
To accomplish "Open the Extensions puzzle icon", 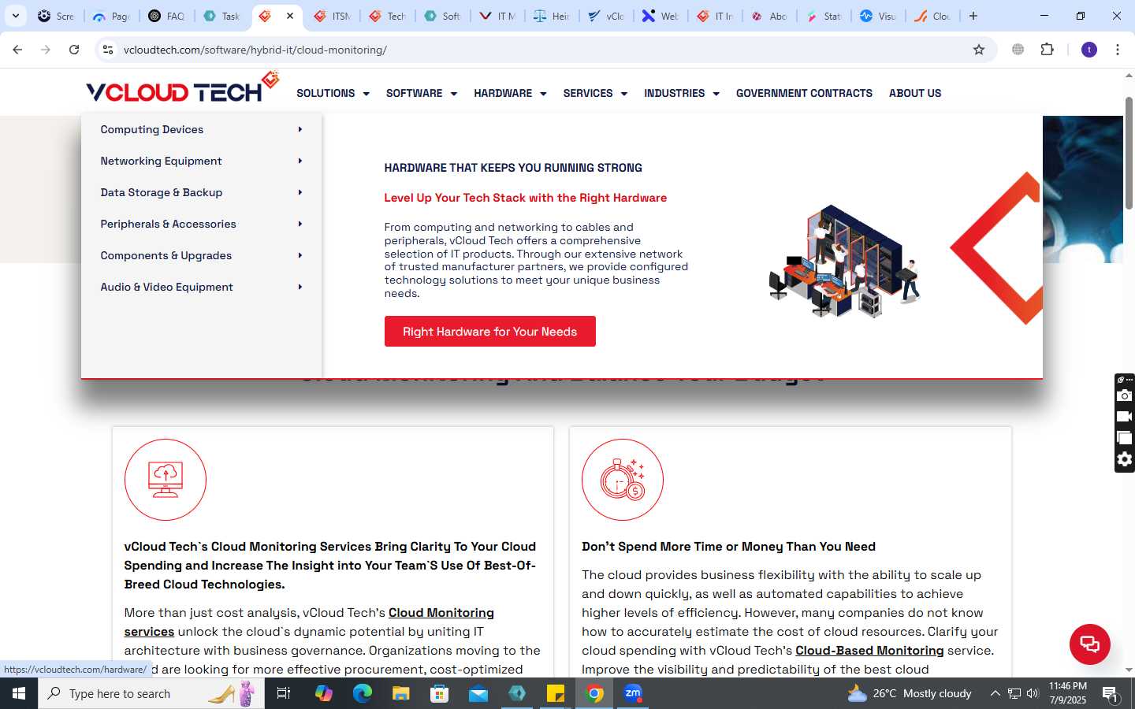I will pyautogui.click(x=1047, y=50).
